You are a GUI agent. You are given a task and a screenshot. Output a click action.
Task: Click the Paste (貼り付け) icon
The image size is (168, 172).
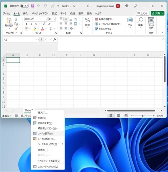9,21
